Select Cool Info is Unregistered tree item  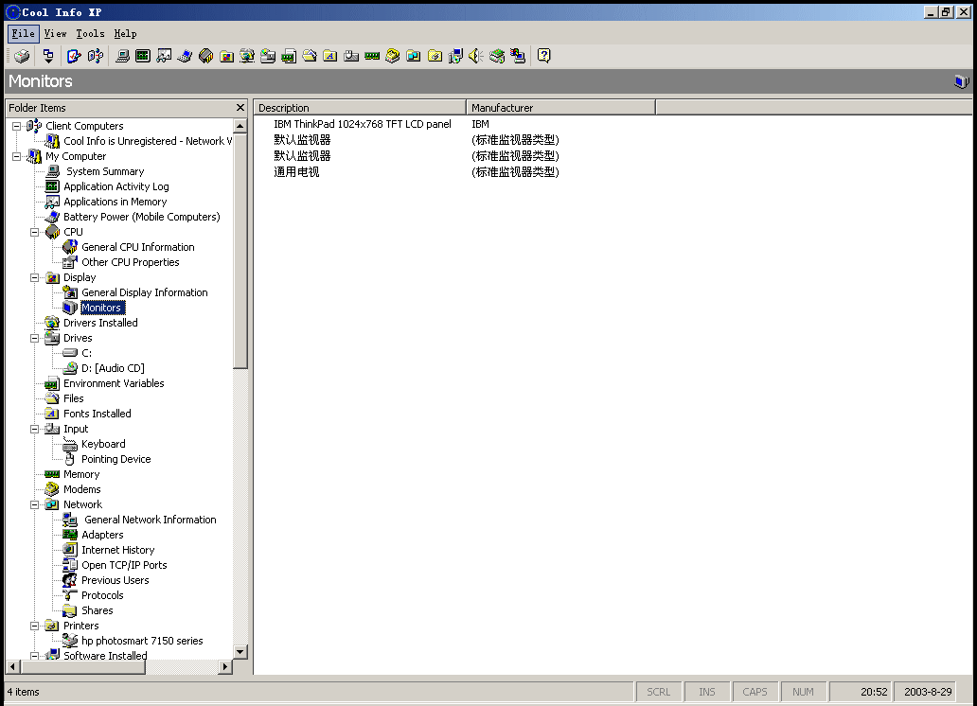[x=148, y=141]
